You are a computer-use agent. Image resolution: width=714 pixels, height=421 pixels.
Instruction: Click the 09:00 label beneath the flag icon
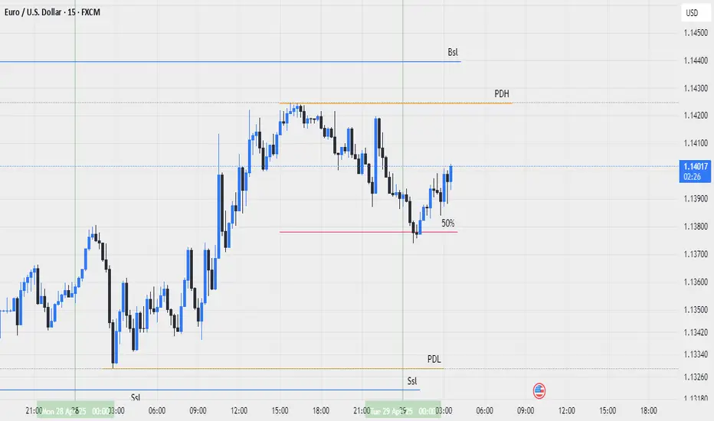pyautogui.click(x=526, y=411)
